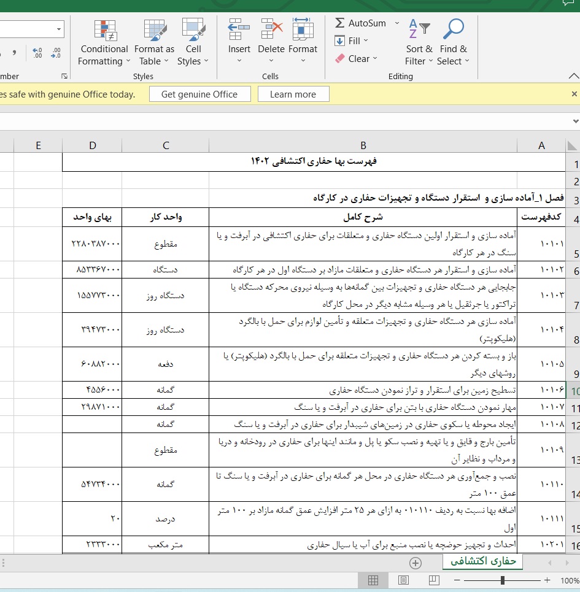Click price cell ۸۵۳۳۶۷۰۰۰

[92, 269]
